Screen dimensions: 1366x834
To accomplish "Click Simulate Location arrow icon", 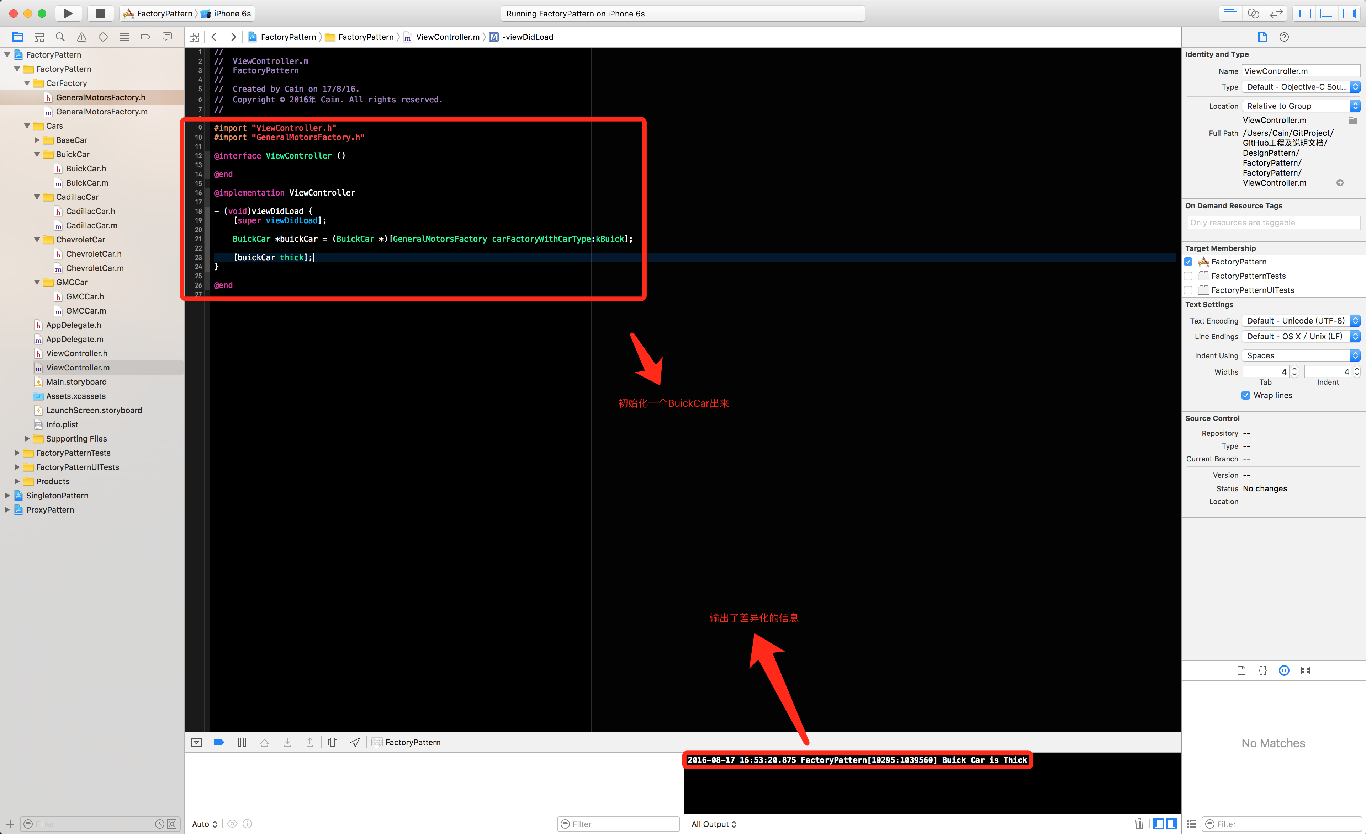I will (355, 742).
